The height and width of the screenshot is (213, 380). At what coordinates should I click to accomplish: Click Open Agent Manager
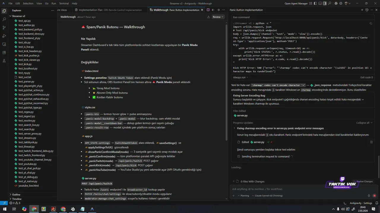click(x=296, y=4)
